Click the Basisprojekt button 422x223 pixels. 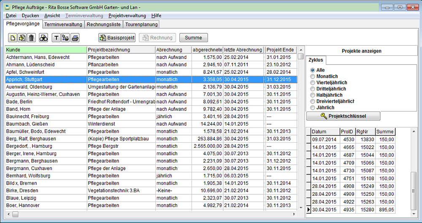coord(117,38)
